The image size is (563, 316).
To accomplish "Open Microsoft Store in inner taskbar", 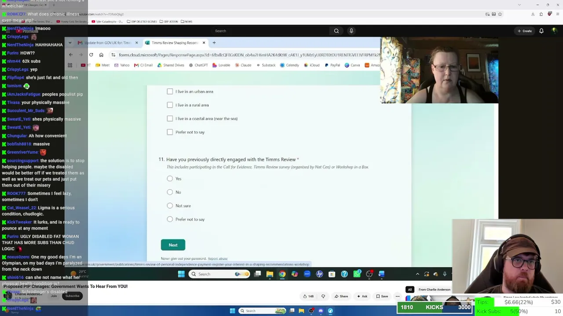I will [x=332, y=274].
